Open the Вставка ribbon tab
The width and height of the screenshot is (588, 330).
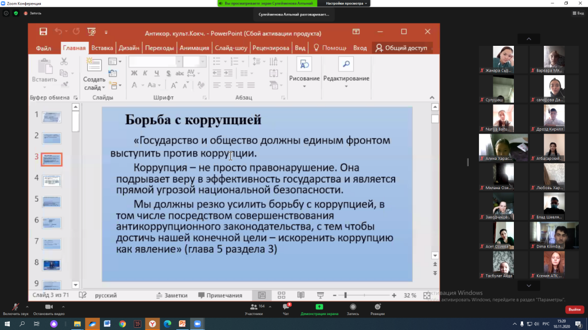click(102, 48)
